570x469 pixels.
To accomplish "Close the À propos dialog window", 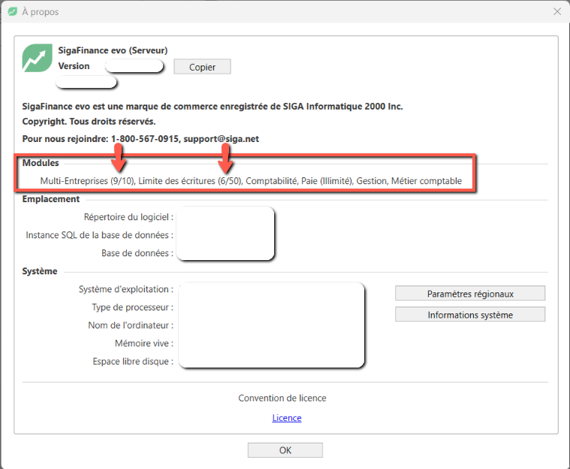I will [x=557, y=11].
